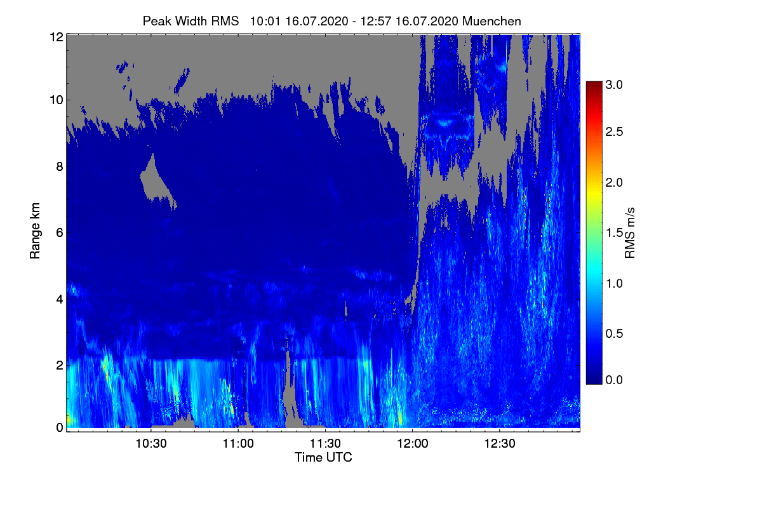Click the plot title 'Peak Width RMS'
Screen dimensions: 762x508
(191, 21)
